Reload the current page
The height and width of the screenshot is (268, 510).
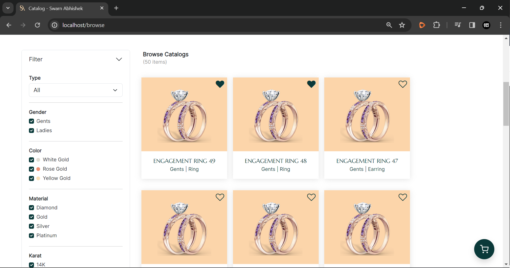(37, 25)
